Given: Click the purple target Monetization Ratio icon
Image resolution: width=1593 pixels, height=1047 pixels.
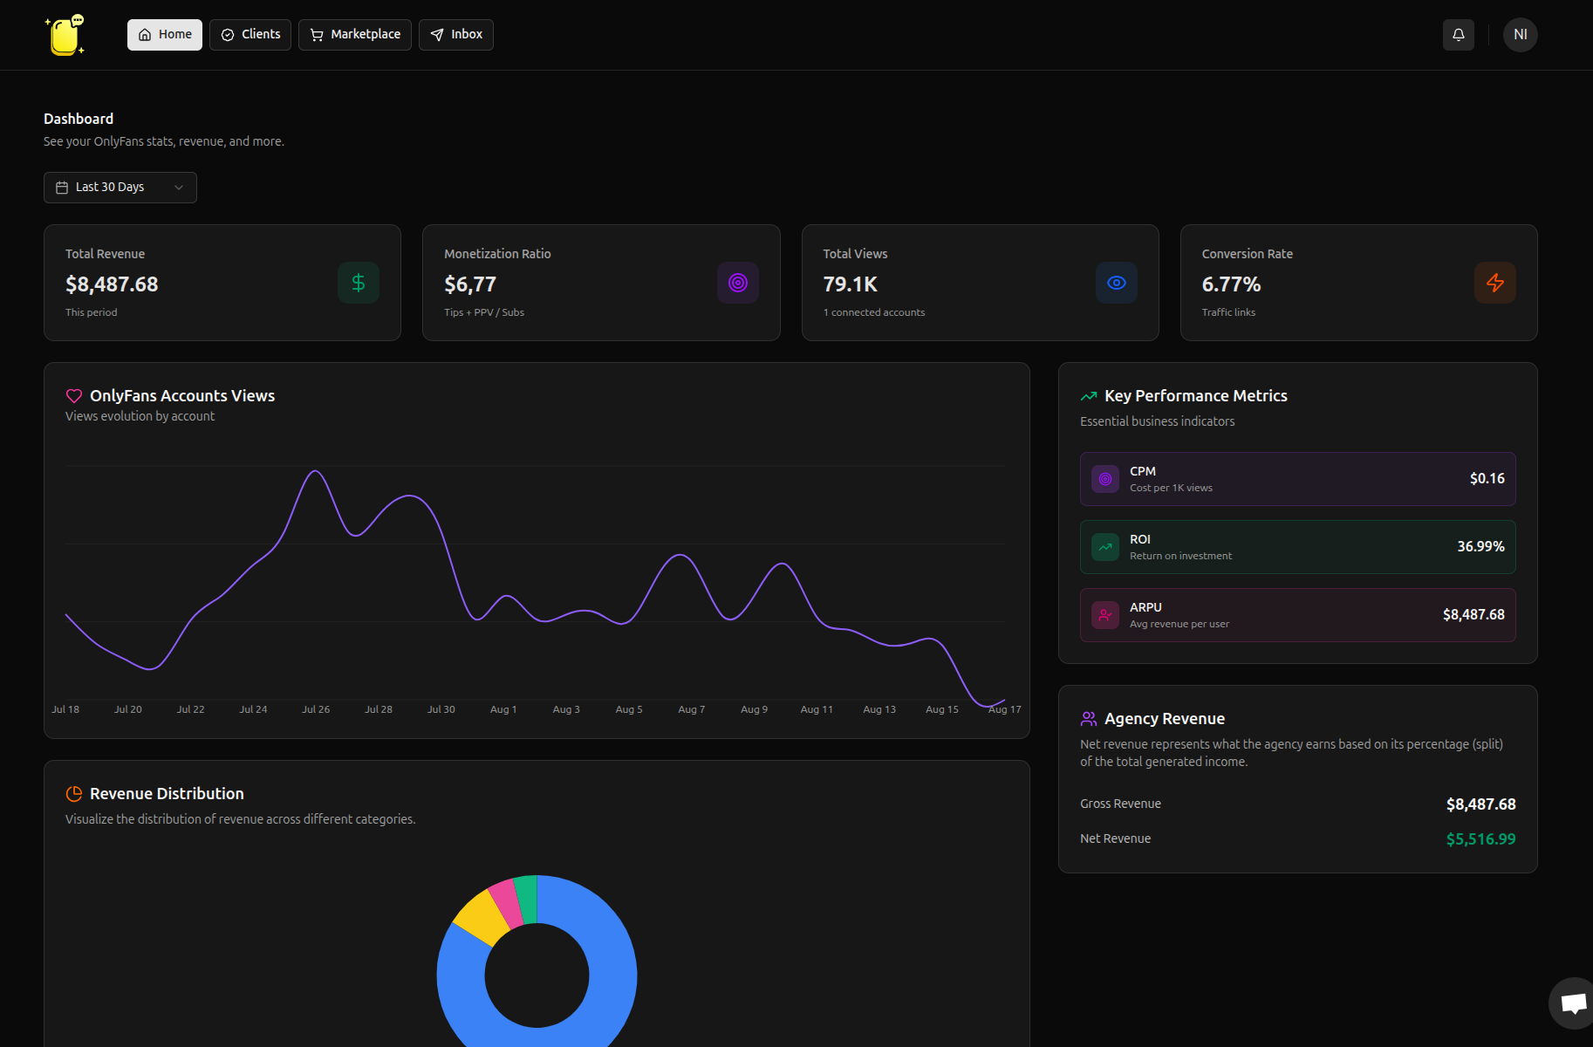Looking at the screenshot, I should click(x=737, y=283).
